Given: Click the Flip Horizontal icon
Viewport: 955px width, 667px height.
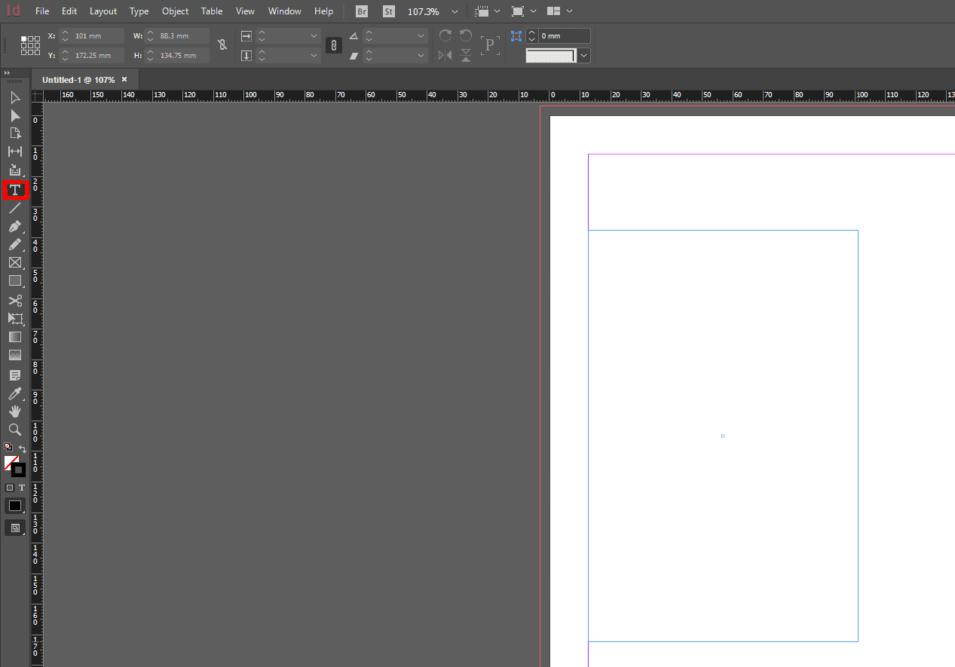Looking at the screenshot, I should (x=444, y=54).
